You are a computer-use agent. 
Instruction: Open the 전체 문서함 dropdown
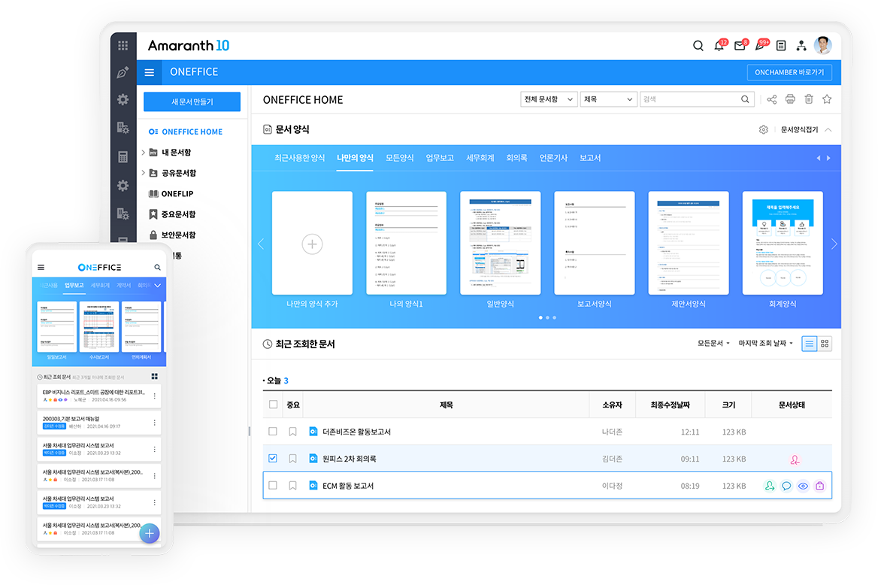pos(549,99)
